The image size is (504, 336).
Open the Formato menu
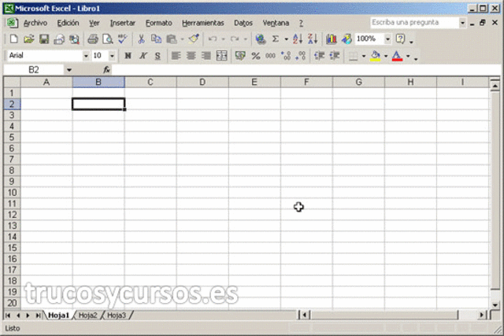tap(159, 23)
